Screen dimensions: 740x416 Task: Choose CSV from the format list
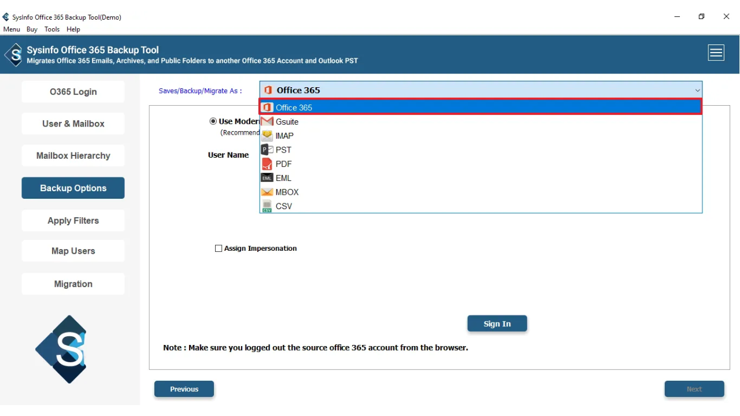(x=481, y=206)
